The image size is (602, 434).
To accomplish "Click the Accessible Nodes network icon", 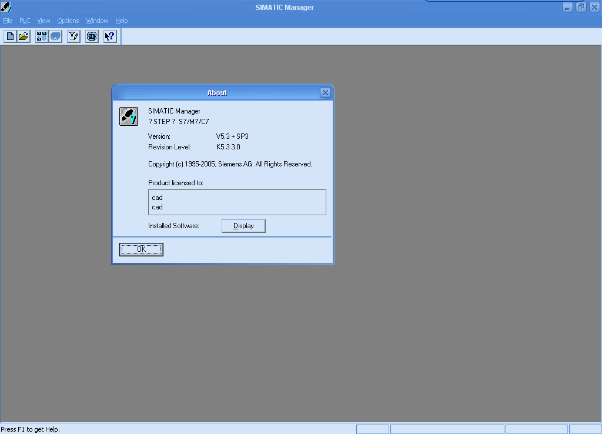I will tap(42, 36).
